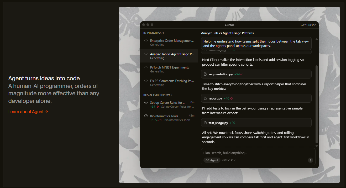
Task: Open Set up Cursor Rules review item
Action: (x=169, y=104)
